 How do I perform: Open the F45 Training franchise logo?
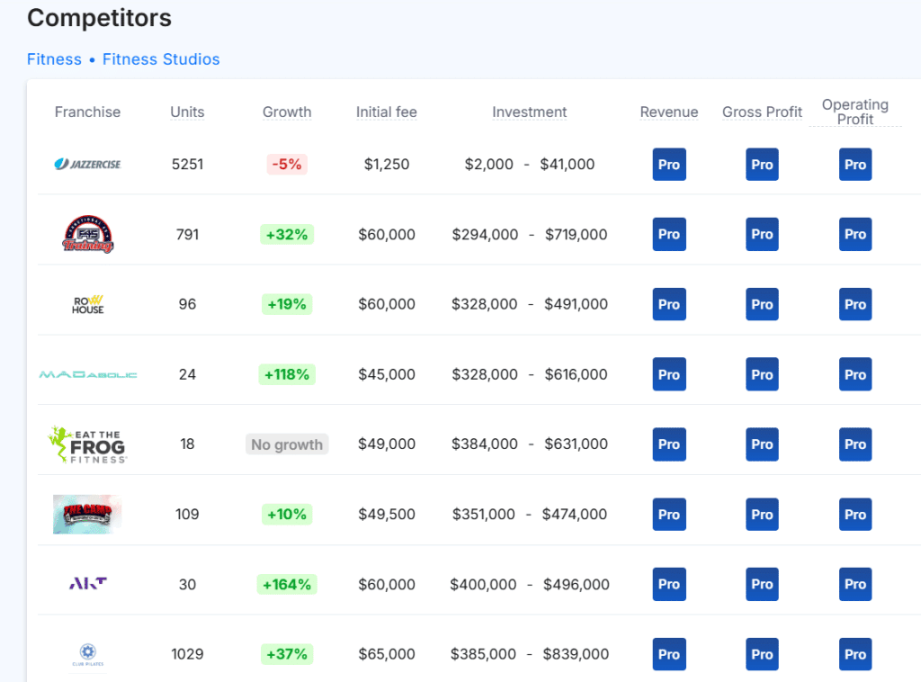coord(87,234)
